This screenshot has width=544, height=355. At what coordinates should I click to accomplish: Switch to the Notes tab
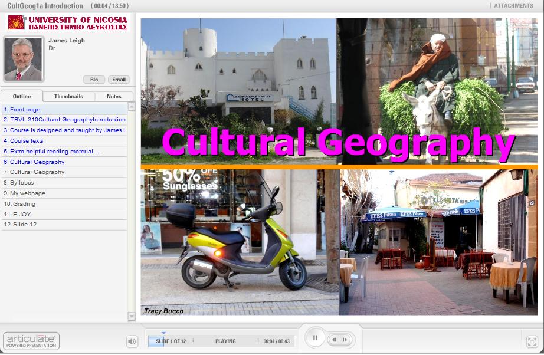click(x=114, y=96)
